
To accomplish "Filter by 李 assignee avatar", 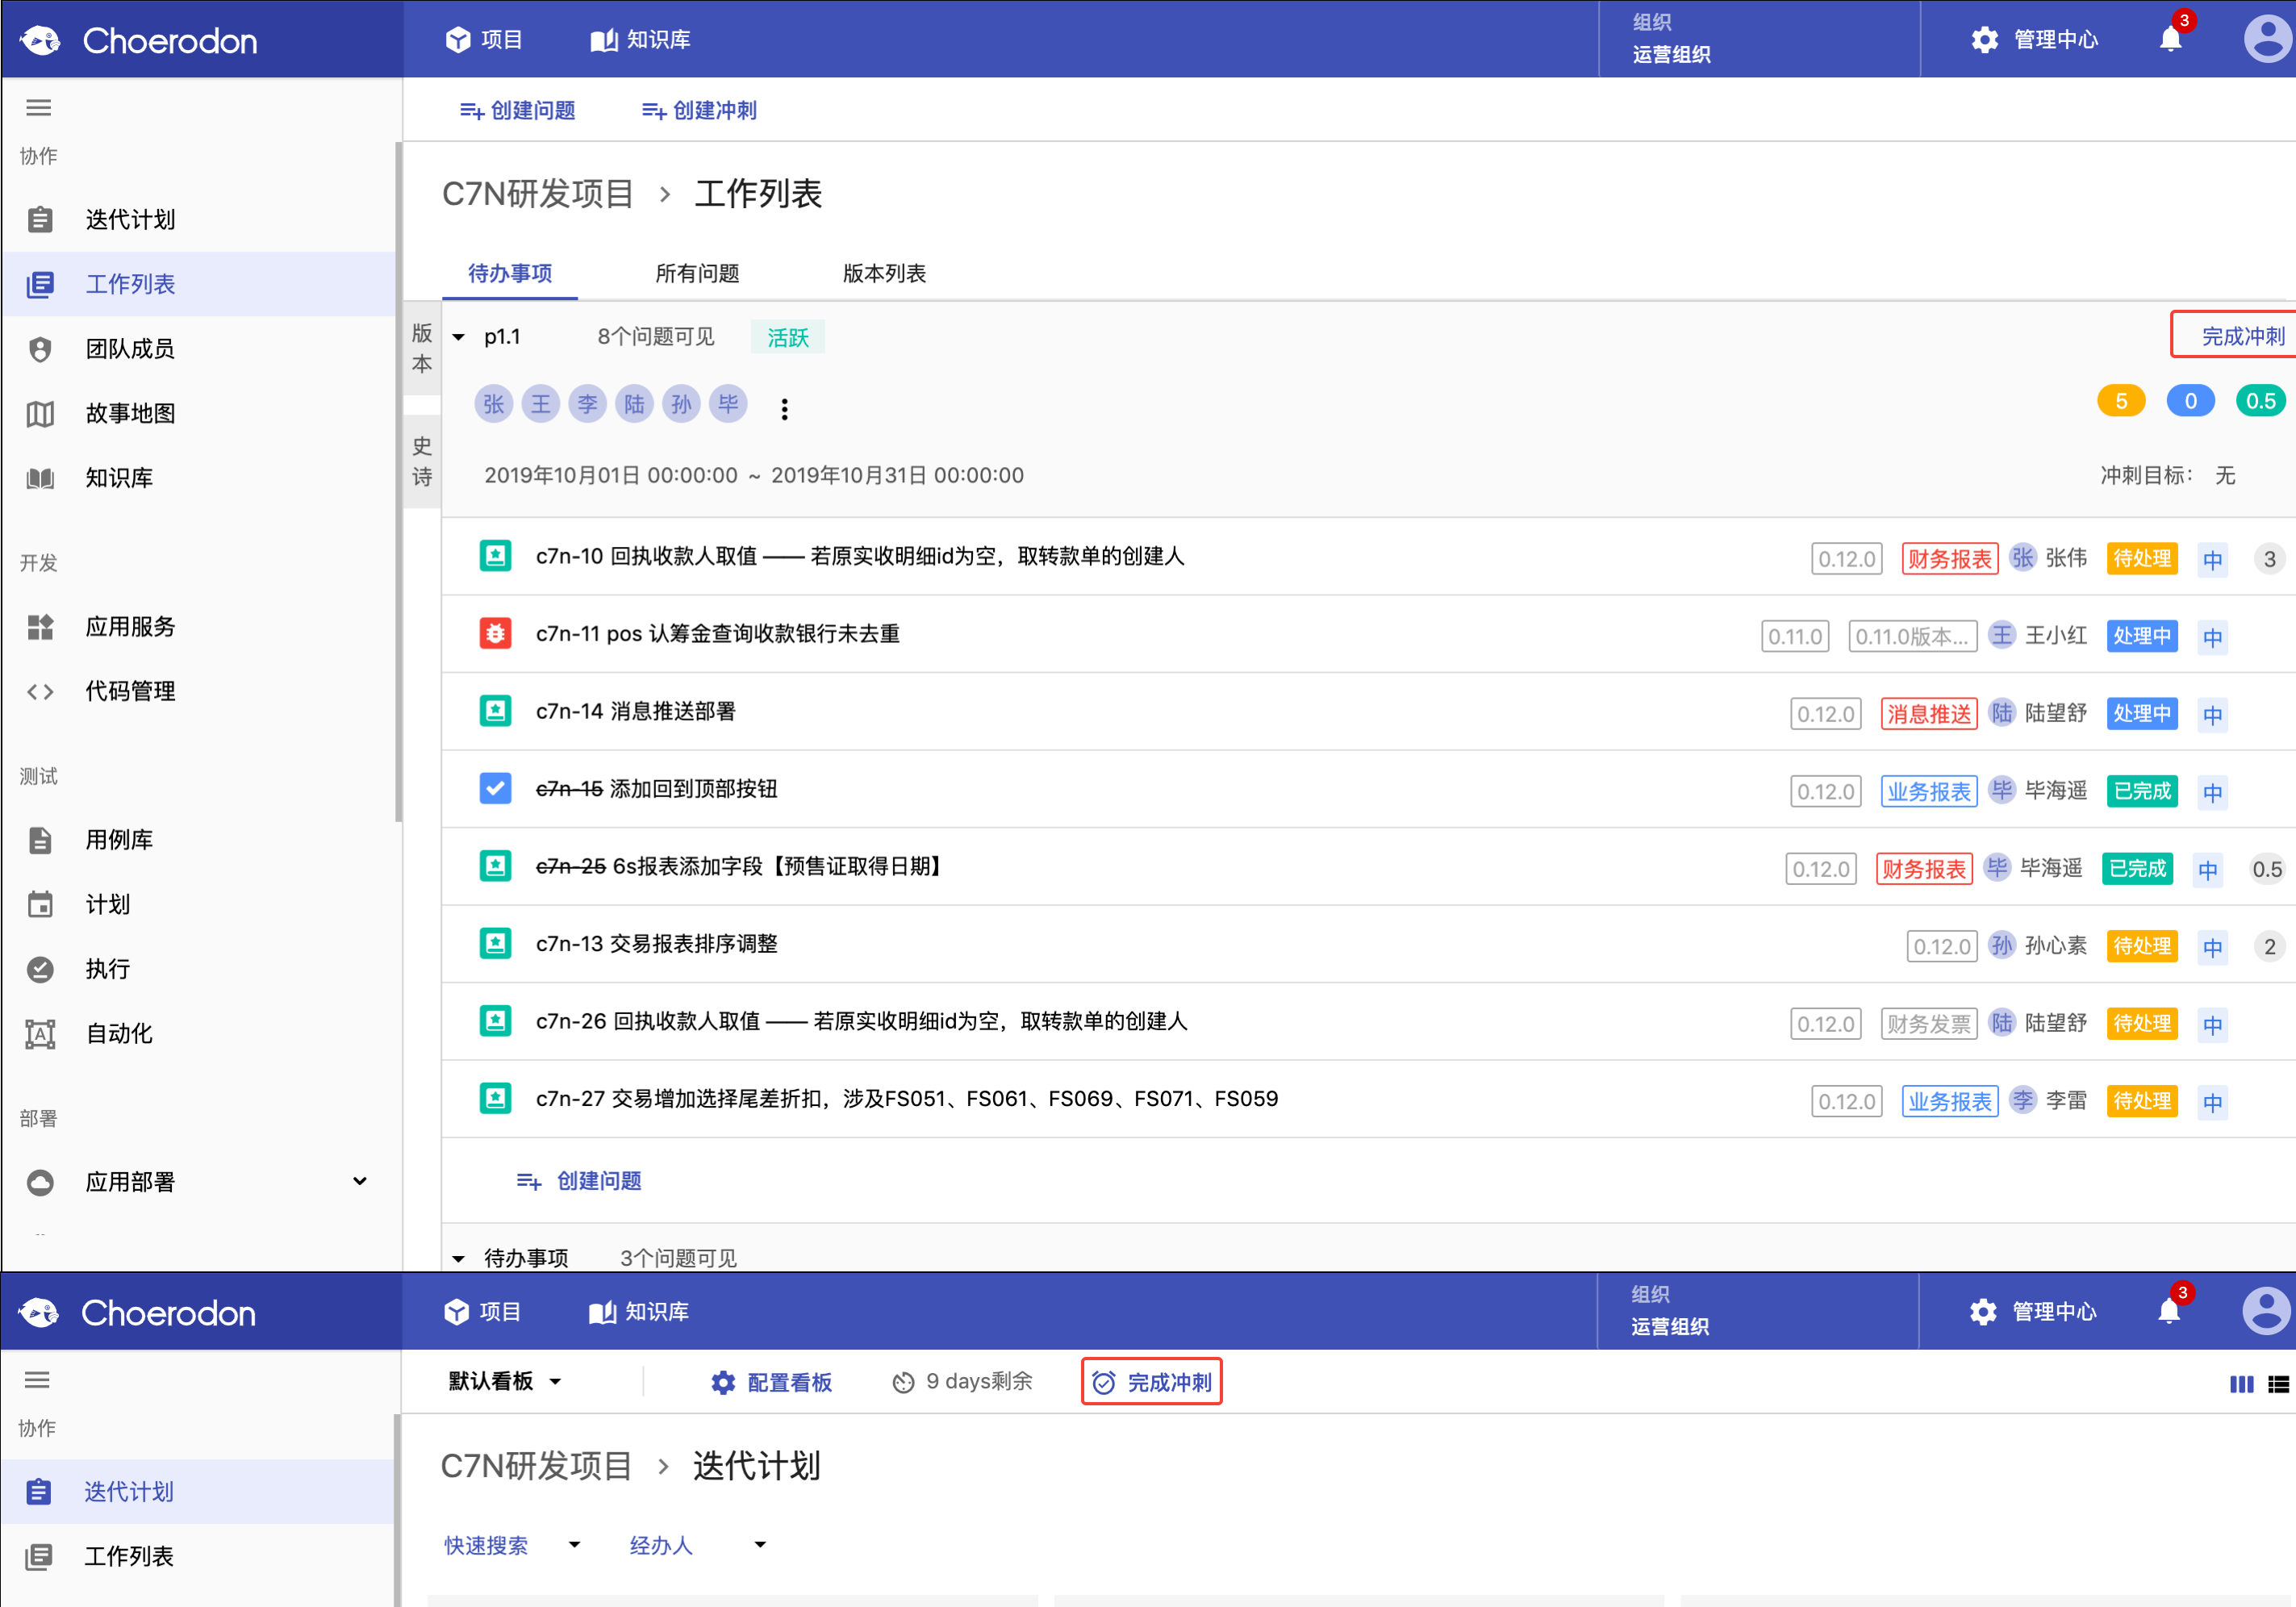I will (588, 404).
